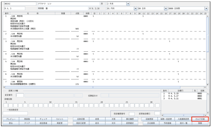The image size is (211, 127).
Task: Click the 診療日 column header
Action: [180, 91]
